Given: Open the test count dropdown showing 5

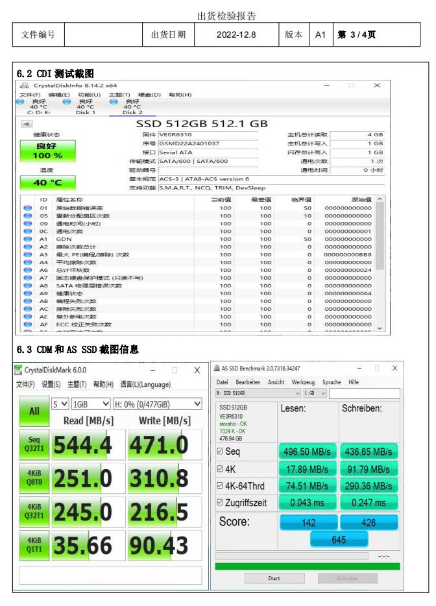Looking at the screenshot, I should click(x=60, y=404).
